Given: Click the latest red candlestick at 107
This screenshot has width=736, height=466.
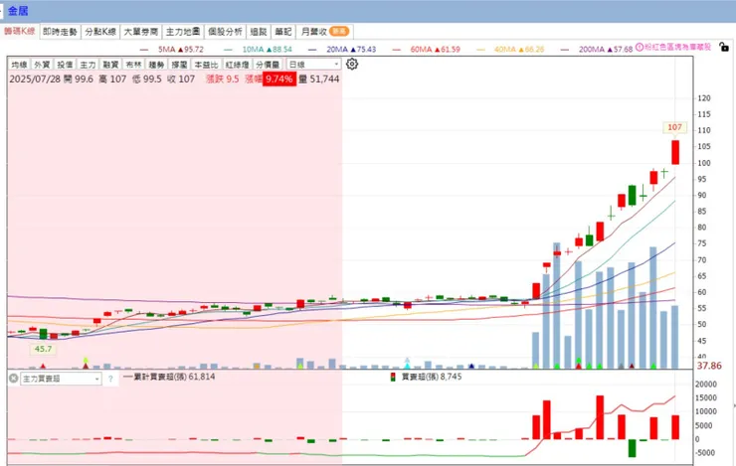Looking at the screenshot, I should coord(675,152).
